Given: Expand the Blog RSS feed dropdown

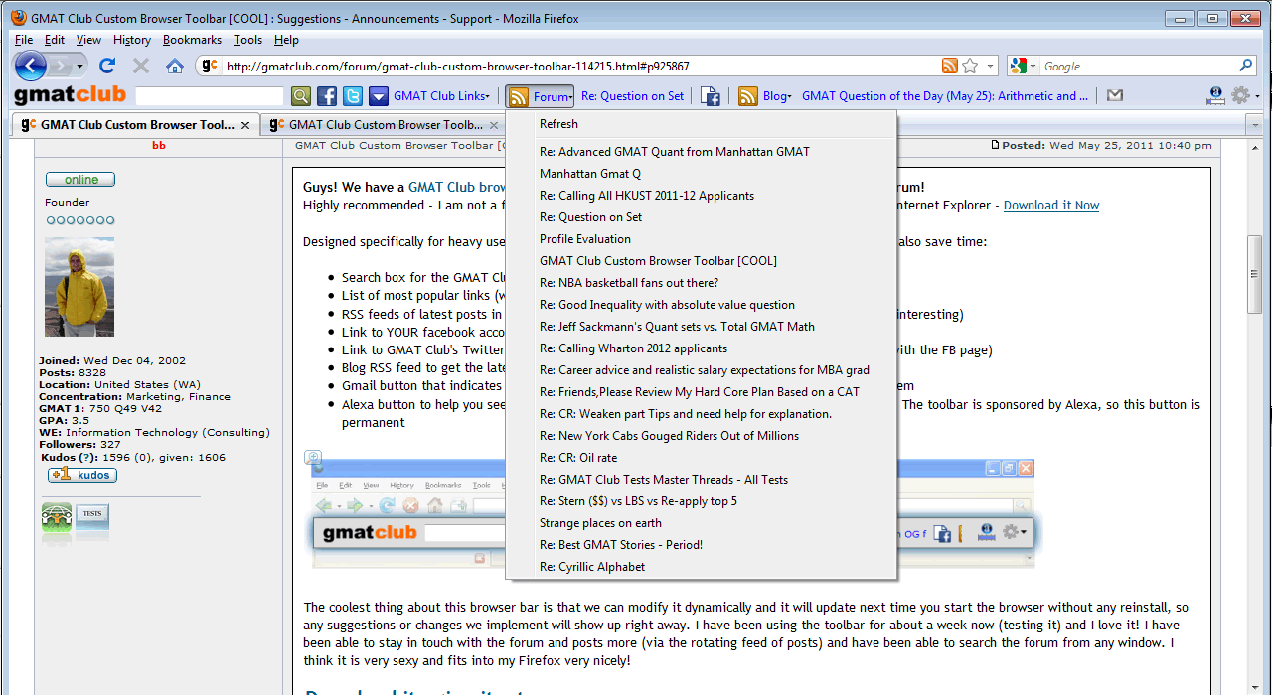Looking at the screenshot, I should [765, 96].
